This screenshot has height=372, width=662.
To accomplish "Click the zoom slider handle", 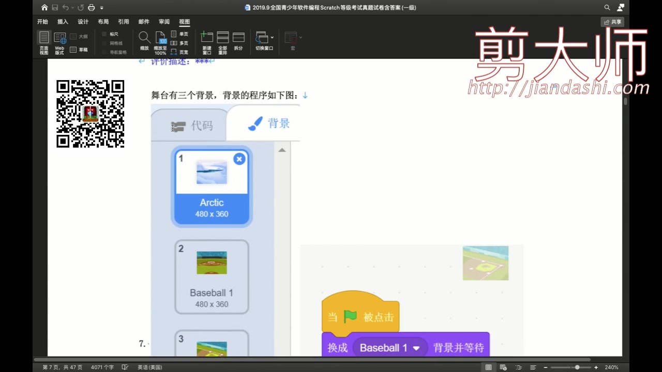I will (577, 367).
